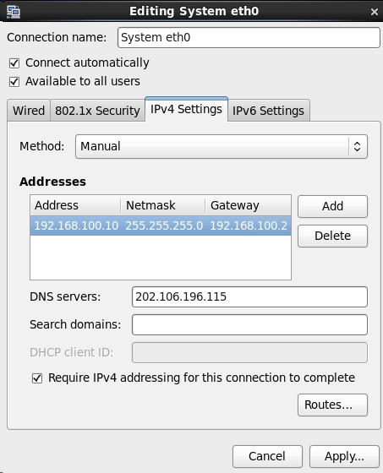This screenshot has height=473, width=383.
Task: Click the Connection name text field
Action: (249, 38)
